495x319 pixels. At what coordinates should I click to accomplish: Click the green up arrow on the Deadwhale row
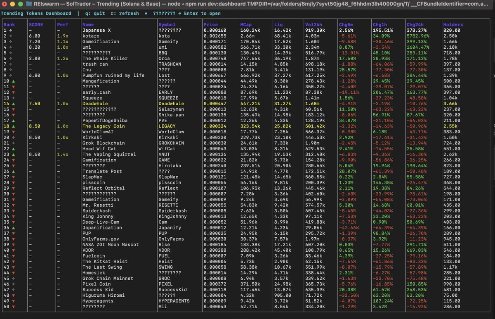coord(14,104)
